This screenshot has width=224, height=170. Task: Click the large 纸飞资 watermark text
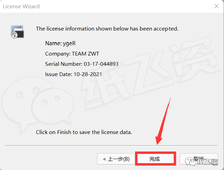150,72
